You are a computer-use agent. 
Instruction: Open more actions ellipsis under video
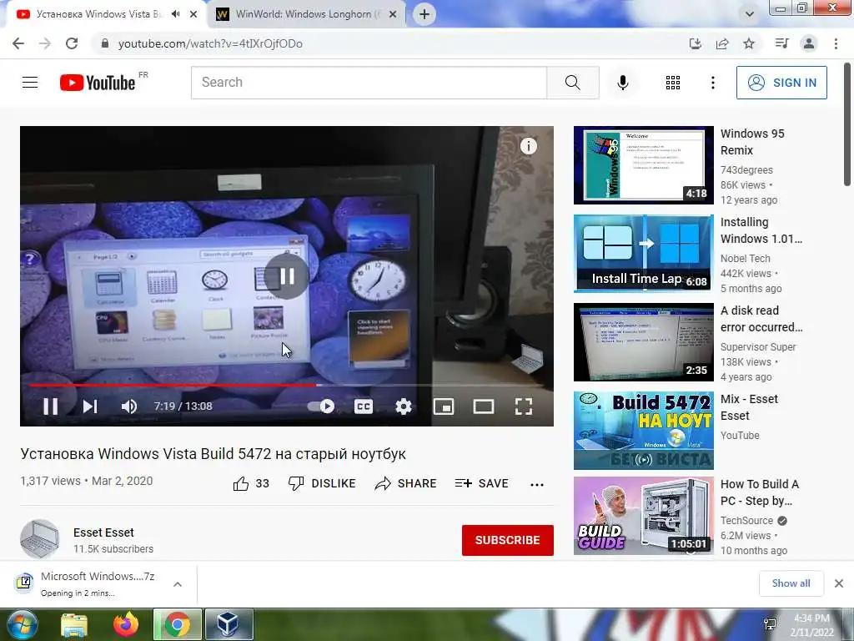537,485
